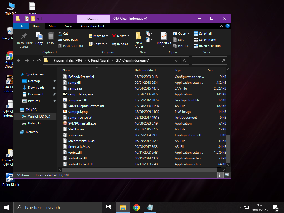Switch to large icons view in status bar

pyautogui.click(x=227, y=175)
